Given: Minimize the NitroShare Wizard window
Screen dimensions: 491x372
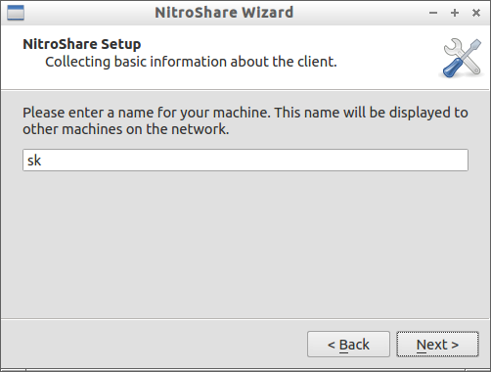Looking at the screenshot, I should (x=433, y=13).
